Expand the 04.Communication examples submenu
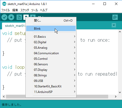Image resolution: width=122 pixels, height=108 pixels. click(51, 53)
